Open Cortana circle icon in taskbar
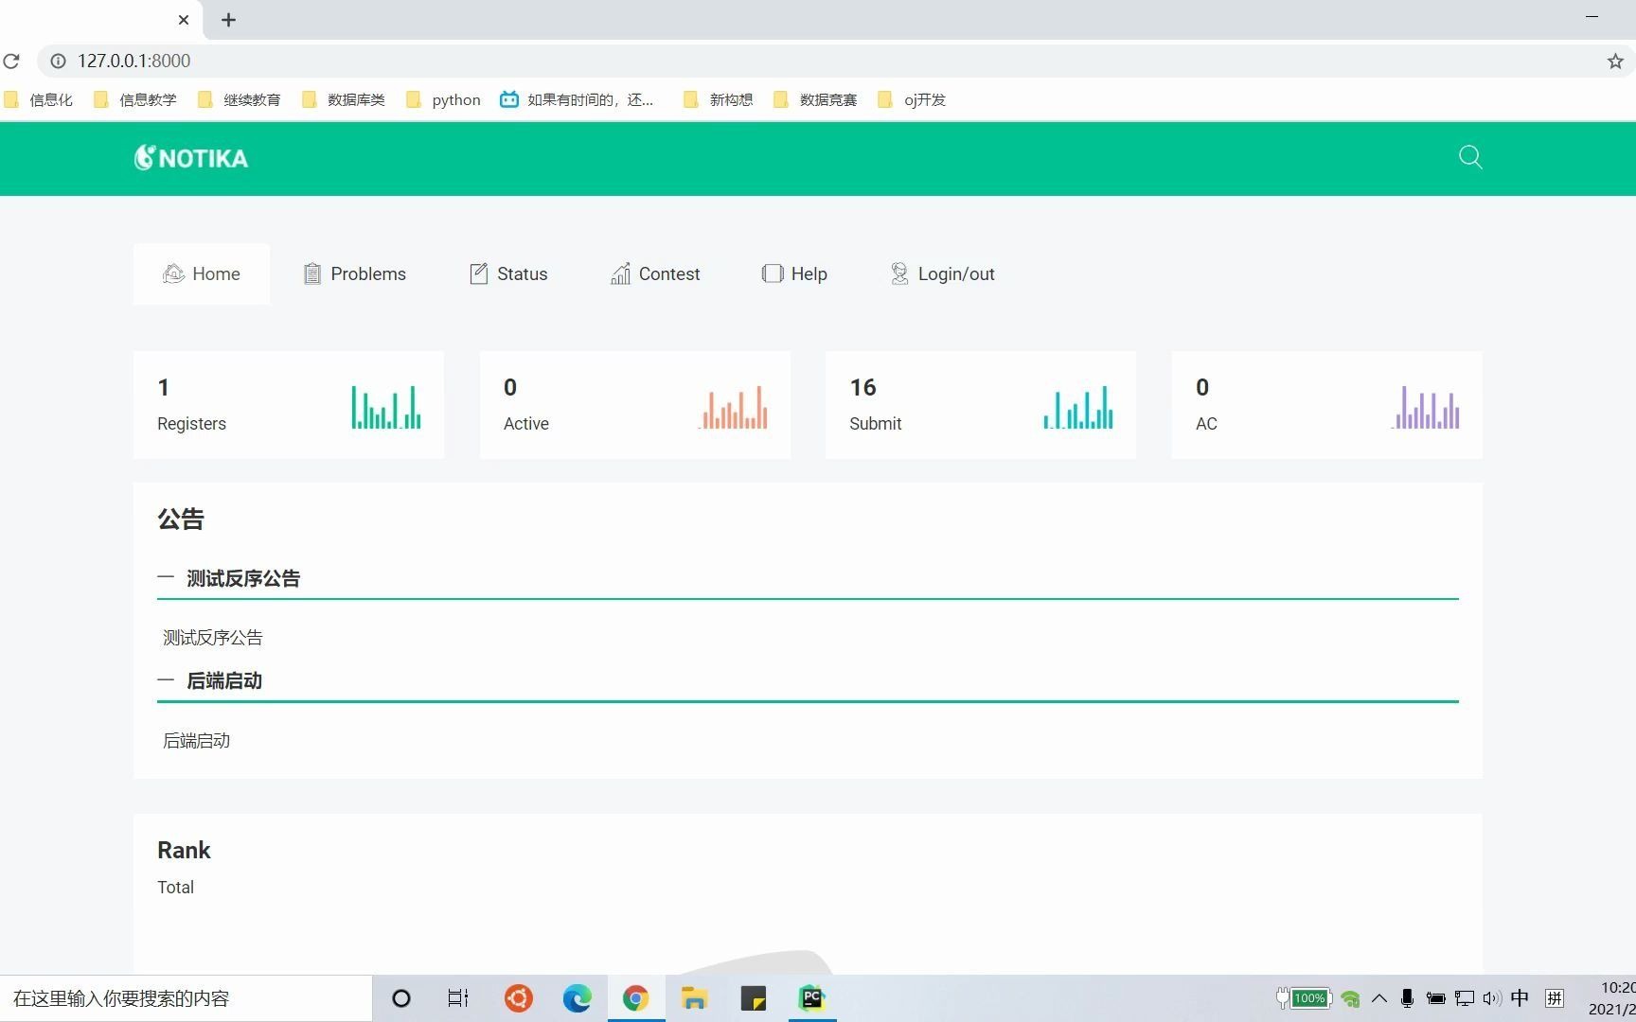1636x1022 pixels. (401, 998)
